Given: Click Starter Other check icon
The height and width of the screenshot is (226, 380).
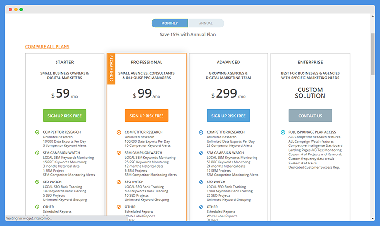Looking at the screenshot, I should pyautogui.click(x=37, y=207).
